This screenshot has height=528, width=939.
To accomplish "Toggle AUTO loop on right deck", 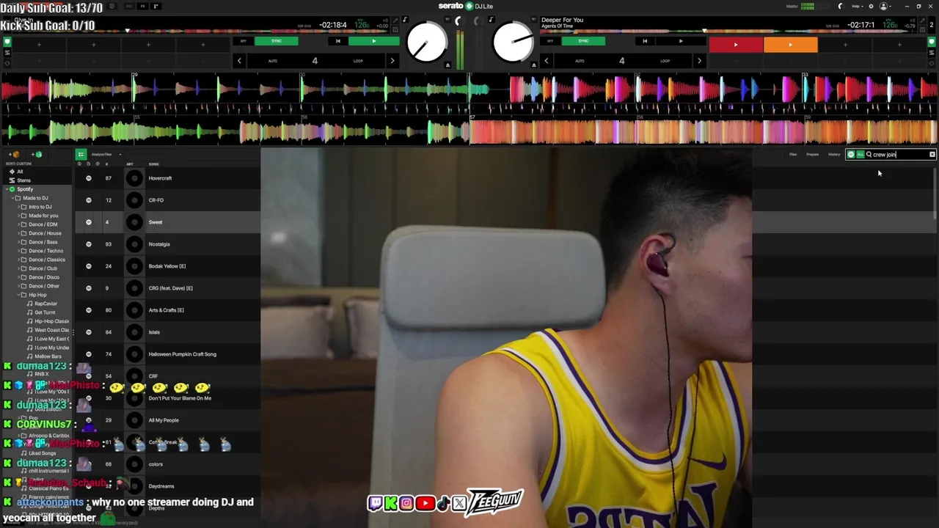I will click(580, 61).
